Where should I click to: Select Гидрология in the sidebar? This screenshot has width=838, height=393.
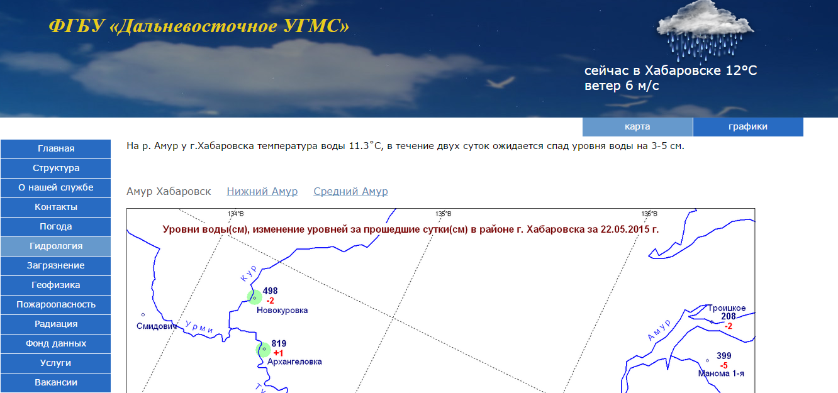pos(55,246)
